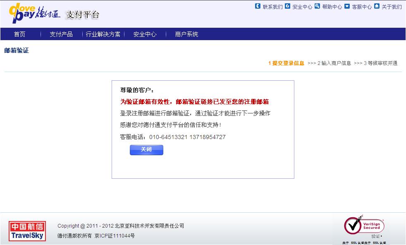Click the VeriSign Secured badge
The image size is (406, 245).
point(364,226)
